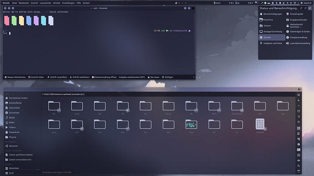This screenshot has width=314, height=176.
Task: Go back in Dolphin
Action: [299, 100]
